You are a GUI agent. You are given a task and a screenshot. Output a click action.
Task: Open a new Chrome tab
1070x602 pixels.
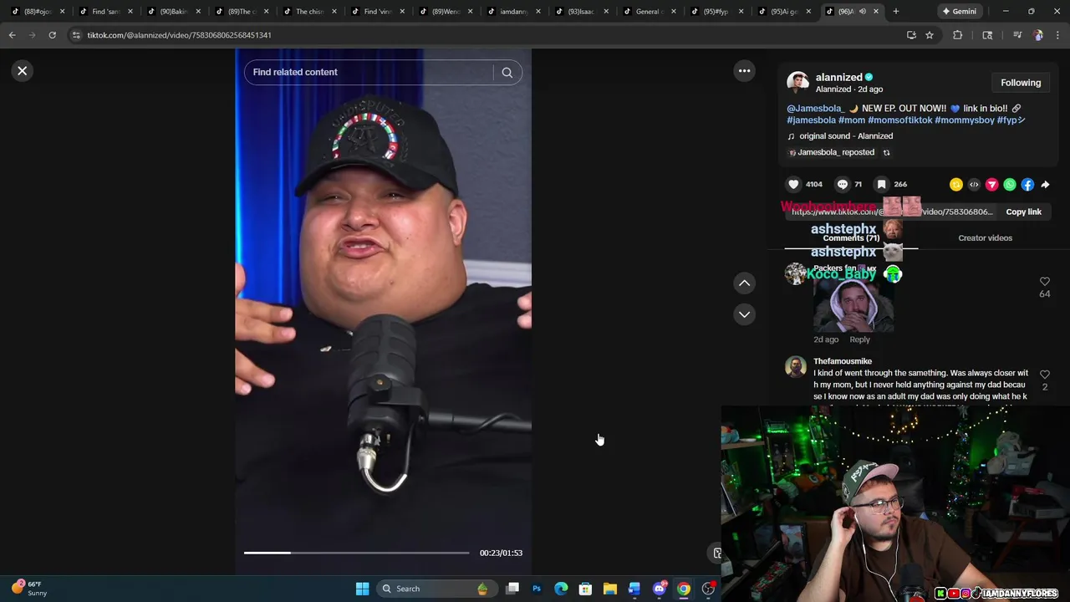pyautogui.click(x=896, y=12)
